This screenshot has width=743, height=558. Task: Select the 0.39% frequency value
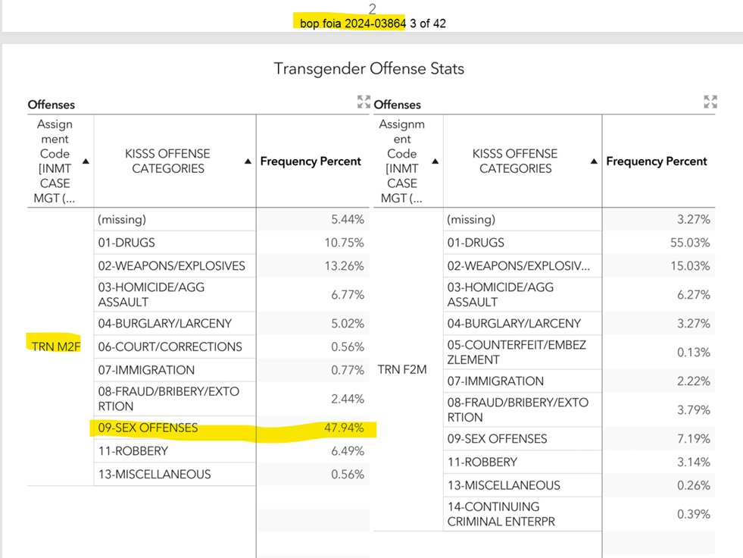click(x=693, y=514)
